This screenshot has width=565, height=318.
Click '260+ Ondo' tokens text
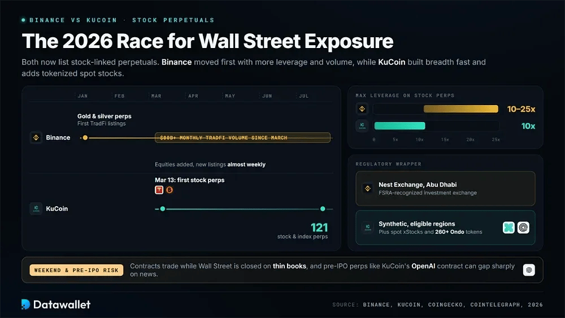449,232
